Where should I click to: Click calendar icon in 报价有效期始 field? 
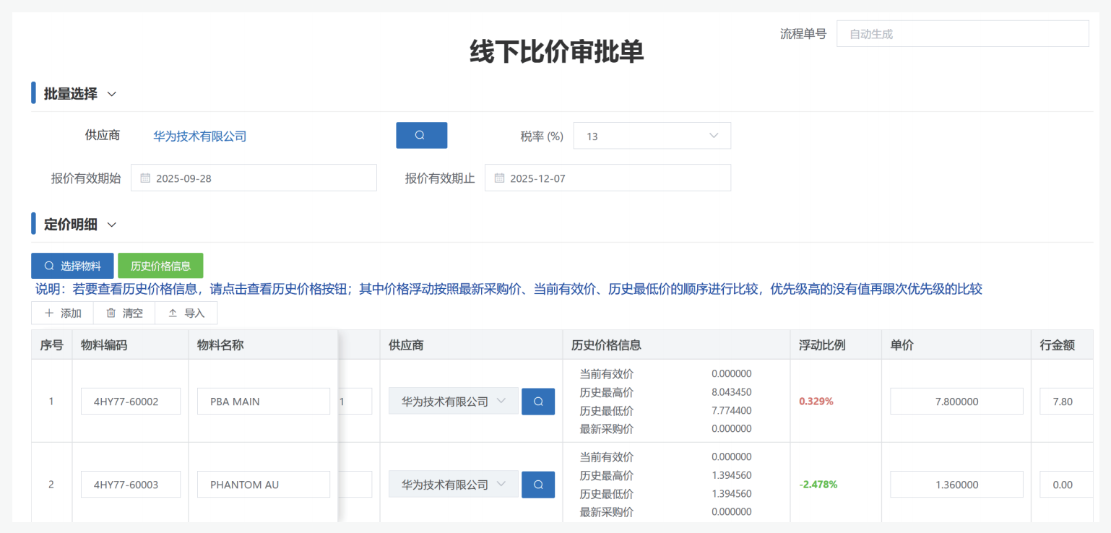pyautogui.click(x=145, y=178)
